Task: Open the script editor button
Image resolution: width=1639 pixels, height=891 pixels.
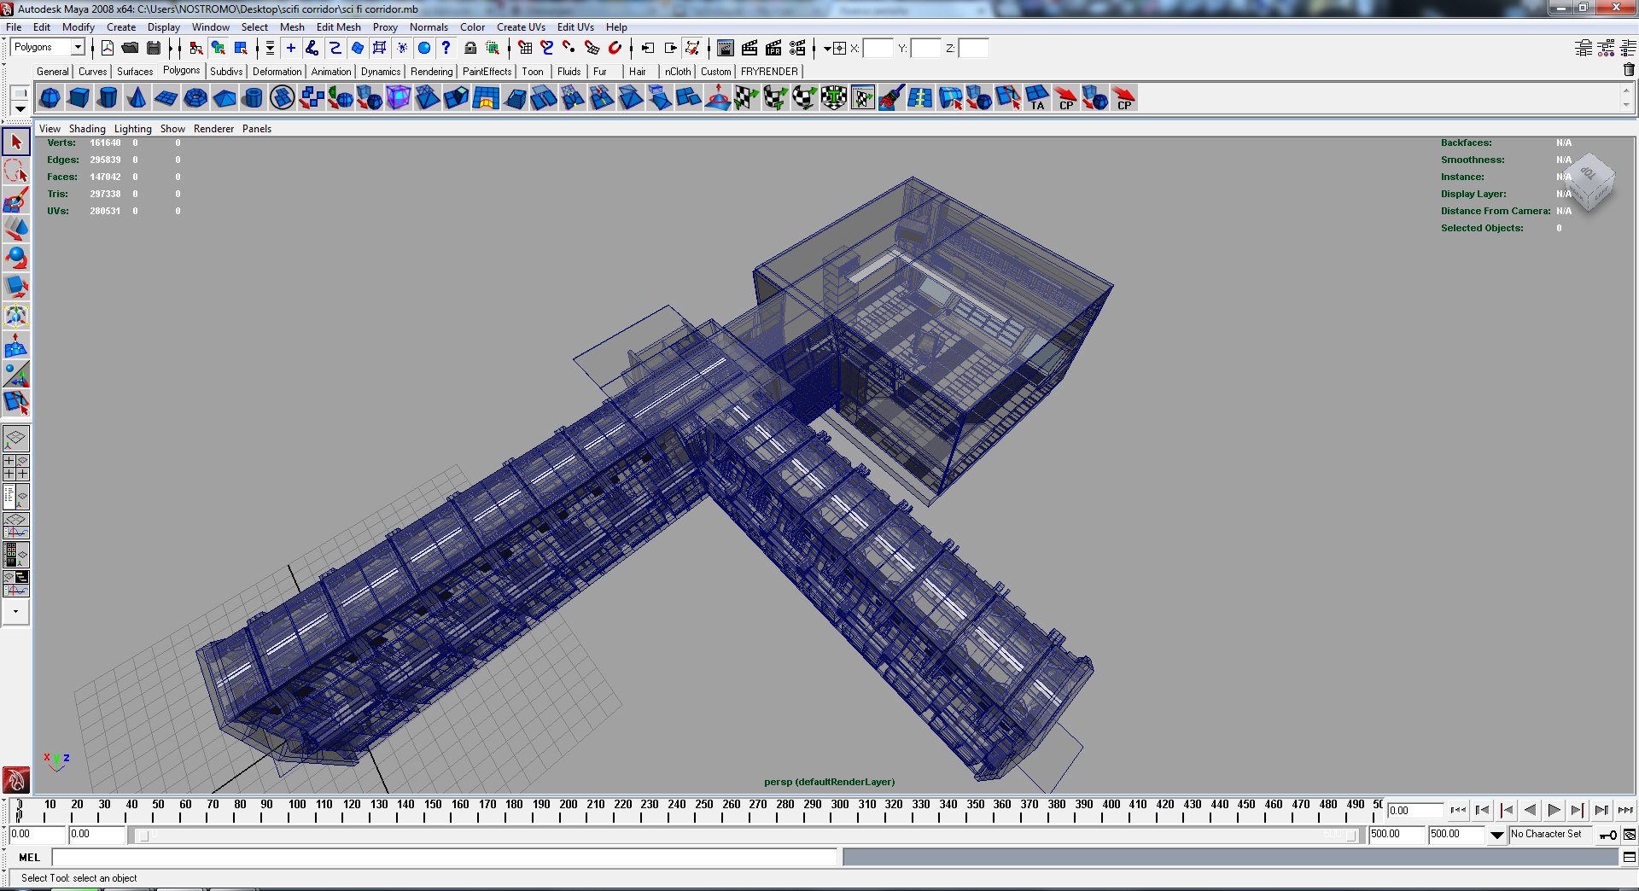Action: pos(1629,857)
